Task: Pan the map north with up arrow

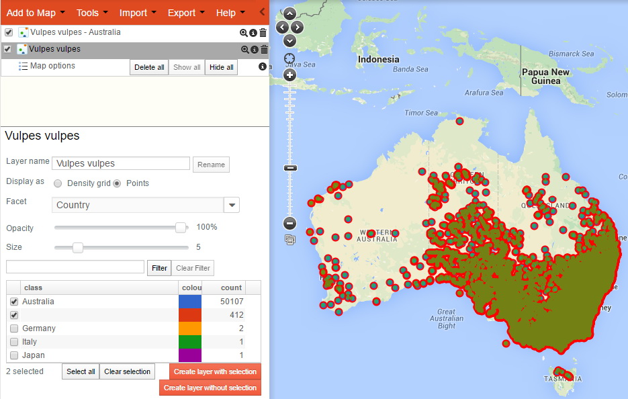Action: tap(289, 13)
